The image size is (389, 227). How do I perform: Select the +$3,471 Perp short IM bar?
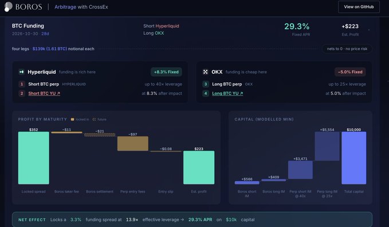[x=300, y=170]
